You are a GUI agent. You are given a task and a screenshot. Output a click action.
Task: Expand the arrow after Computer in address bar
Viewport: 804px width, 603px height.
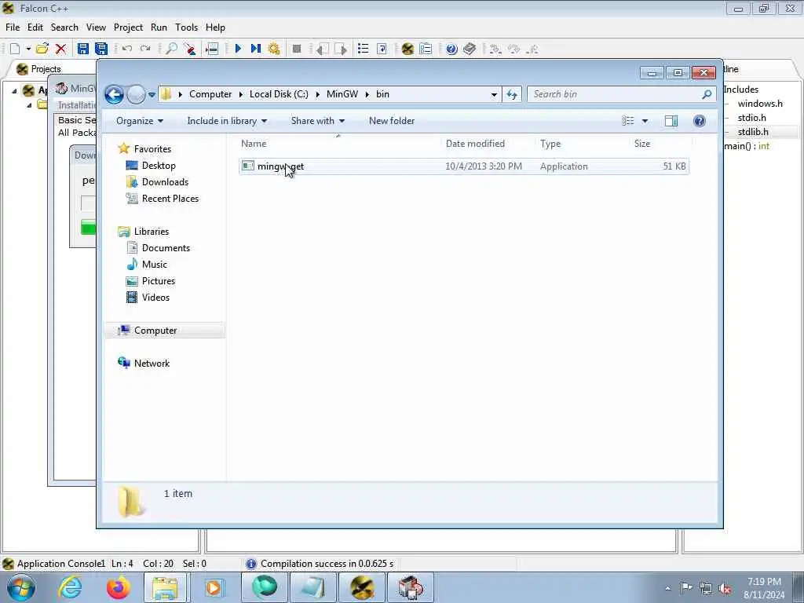coord(241,94)
